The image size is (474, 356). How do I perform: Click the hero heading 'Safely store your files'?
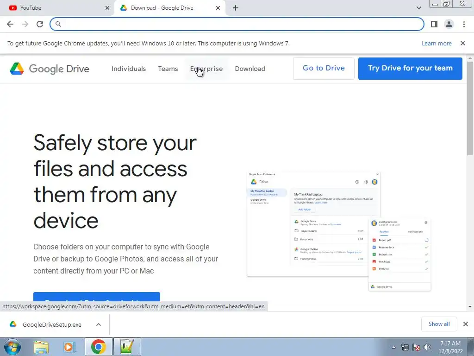pyautogui.click(x=115, y=182)
